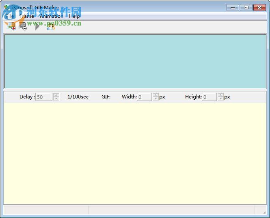This screenshot has width=270, height=218.
Task: Click the window resize grip corner
Action: (264, 212)
